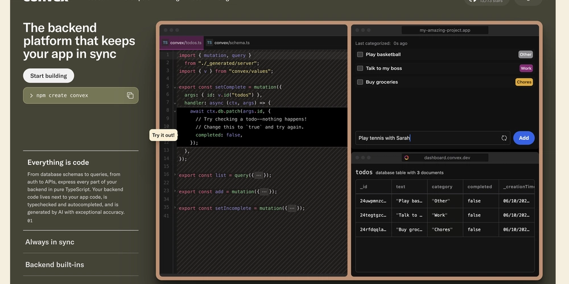Click the TS icon on the todos.ts tab
The width and height of the screenshot is (569, 284).
point(165,43)
